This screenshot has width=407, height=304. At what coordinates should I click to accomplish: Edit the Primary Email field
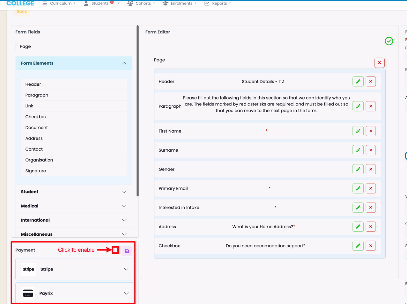(358, 188)
